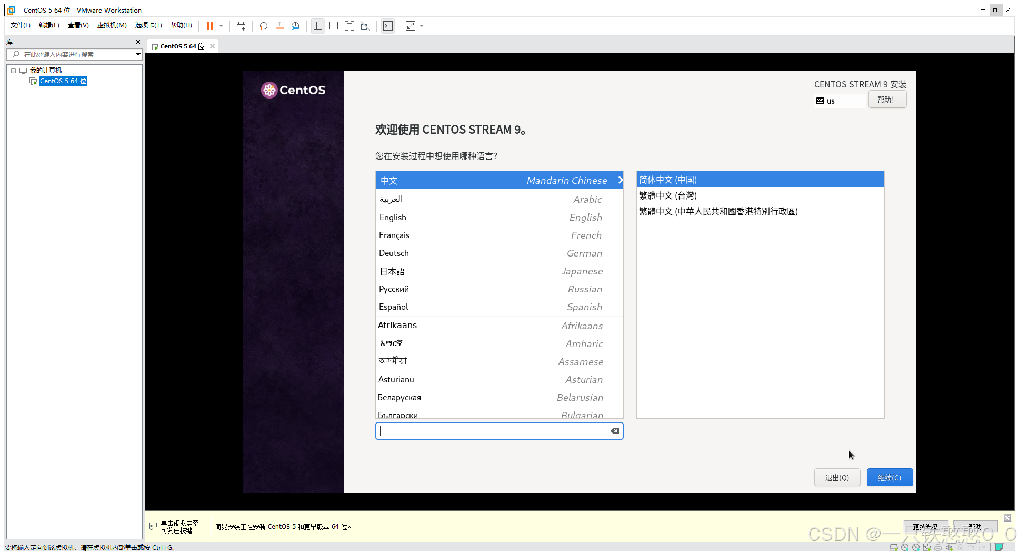Open the 虚拟机(M) menu
Image resolution: width=1019 pixels, height=551 pixels.
[x=112, y=25]
